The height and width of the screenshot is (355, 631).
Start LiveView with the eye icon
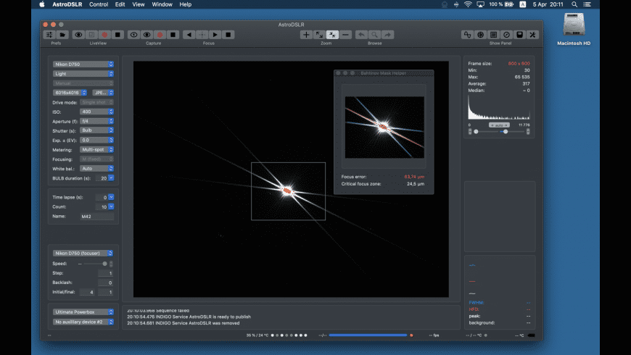click(x=78, y=35)
